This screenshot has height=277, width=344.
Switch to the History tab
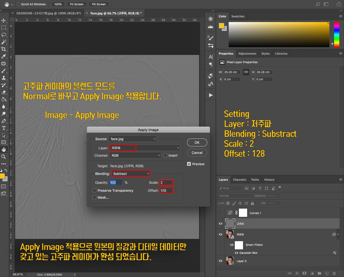269,180
